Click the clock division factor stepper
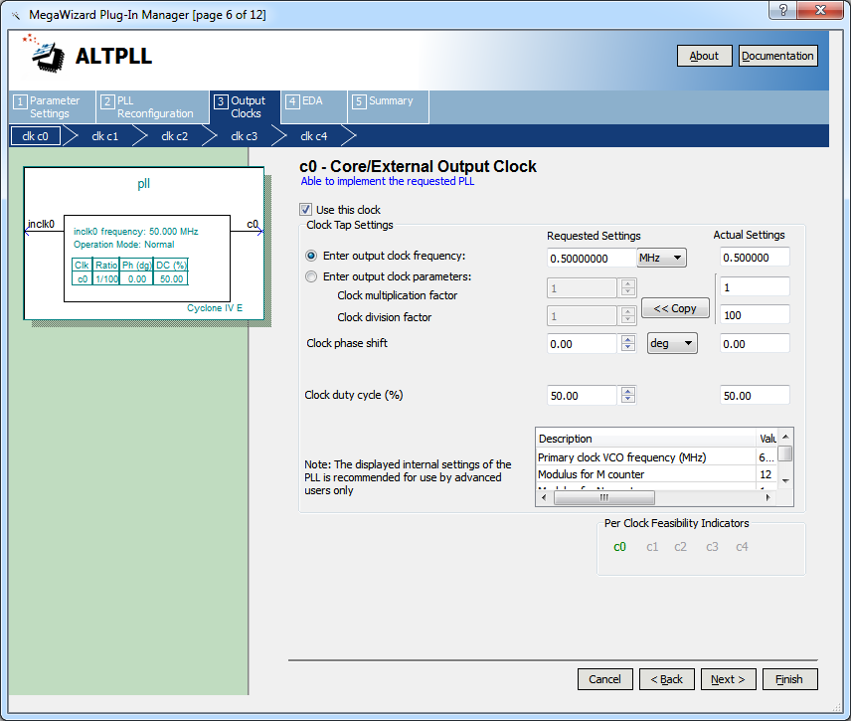Viewport: 851px width, 721px height. click(628, 315)
